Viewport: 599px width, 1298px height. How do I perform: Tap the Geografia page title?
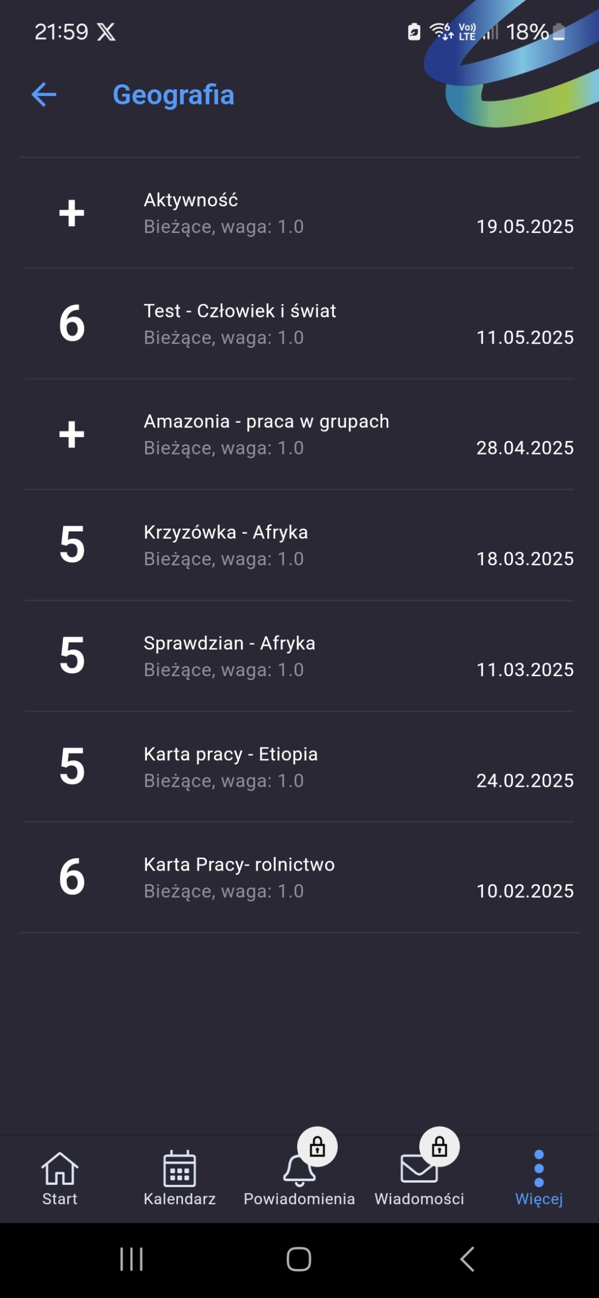point(173,94)
